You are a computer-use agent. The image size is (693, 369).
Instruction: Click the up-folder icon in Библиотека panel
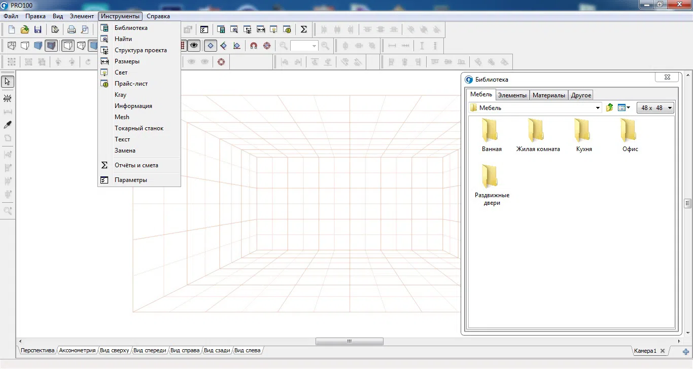(x=610, y=107)
